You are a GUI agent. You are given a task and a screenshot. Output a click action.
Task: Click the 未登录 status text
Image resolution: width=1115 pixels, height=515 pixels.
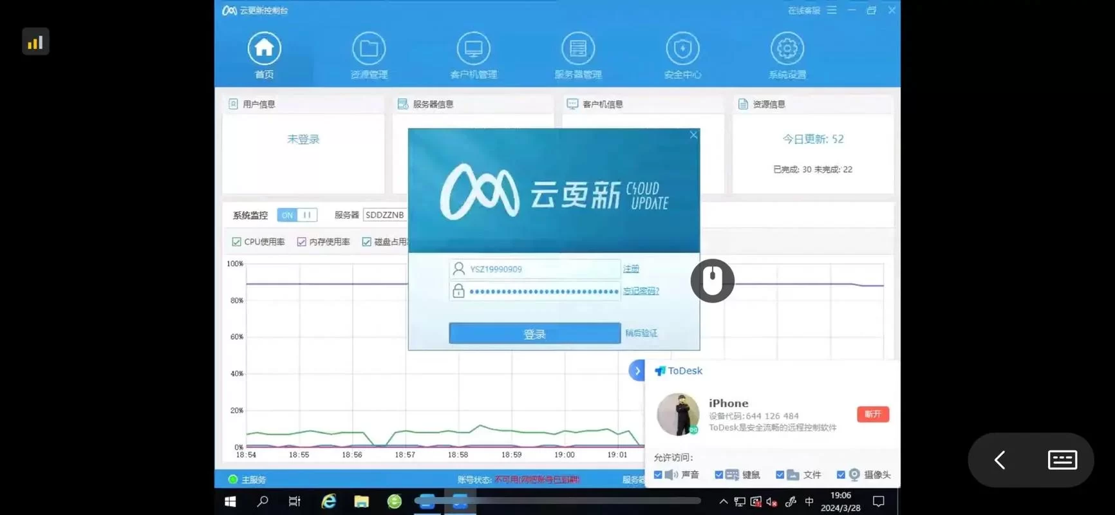click(303, 139)
